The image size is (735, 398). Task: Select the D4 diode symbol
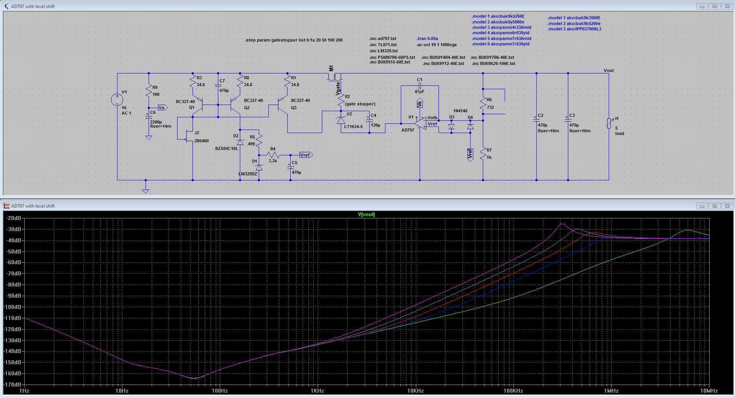click(470, 126)
